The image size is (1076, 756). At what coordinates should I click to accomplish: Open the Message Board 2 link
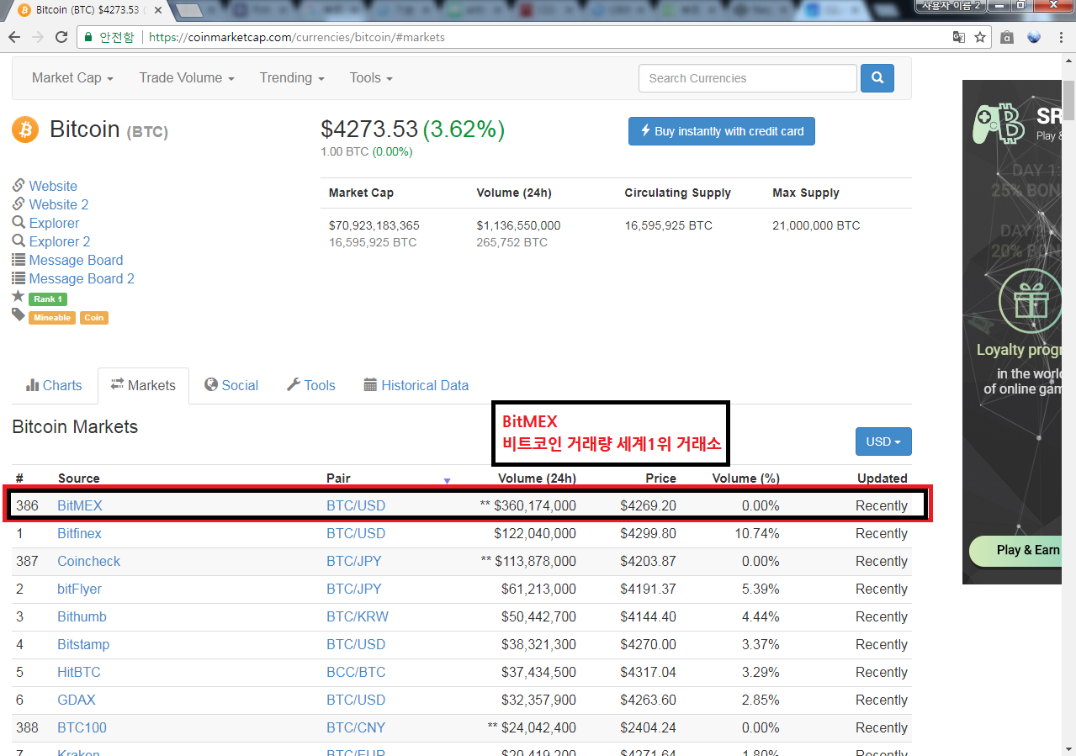82,278
